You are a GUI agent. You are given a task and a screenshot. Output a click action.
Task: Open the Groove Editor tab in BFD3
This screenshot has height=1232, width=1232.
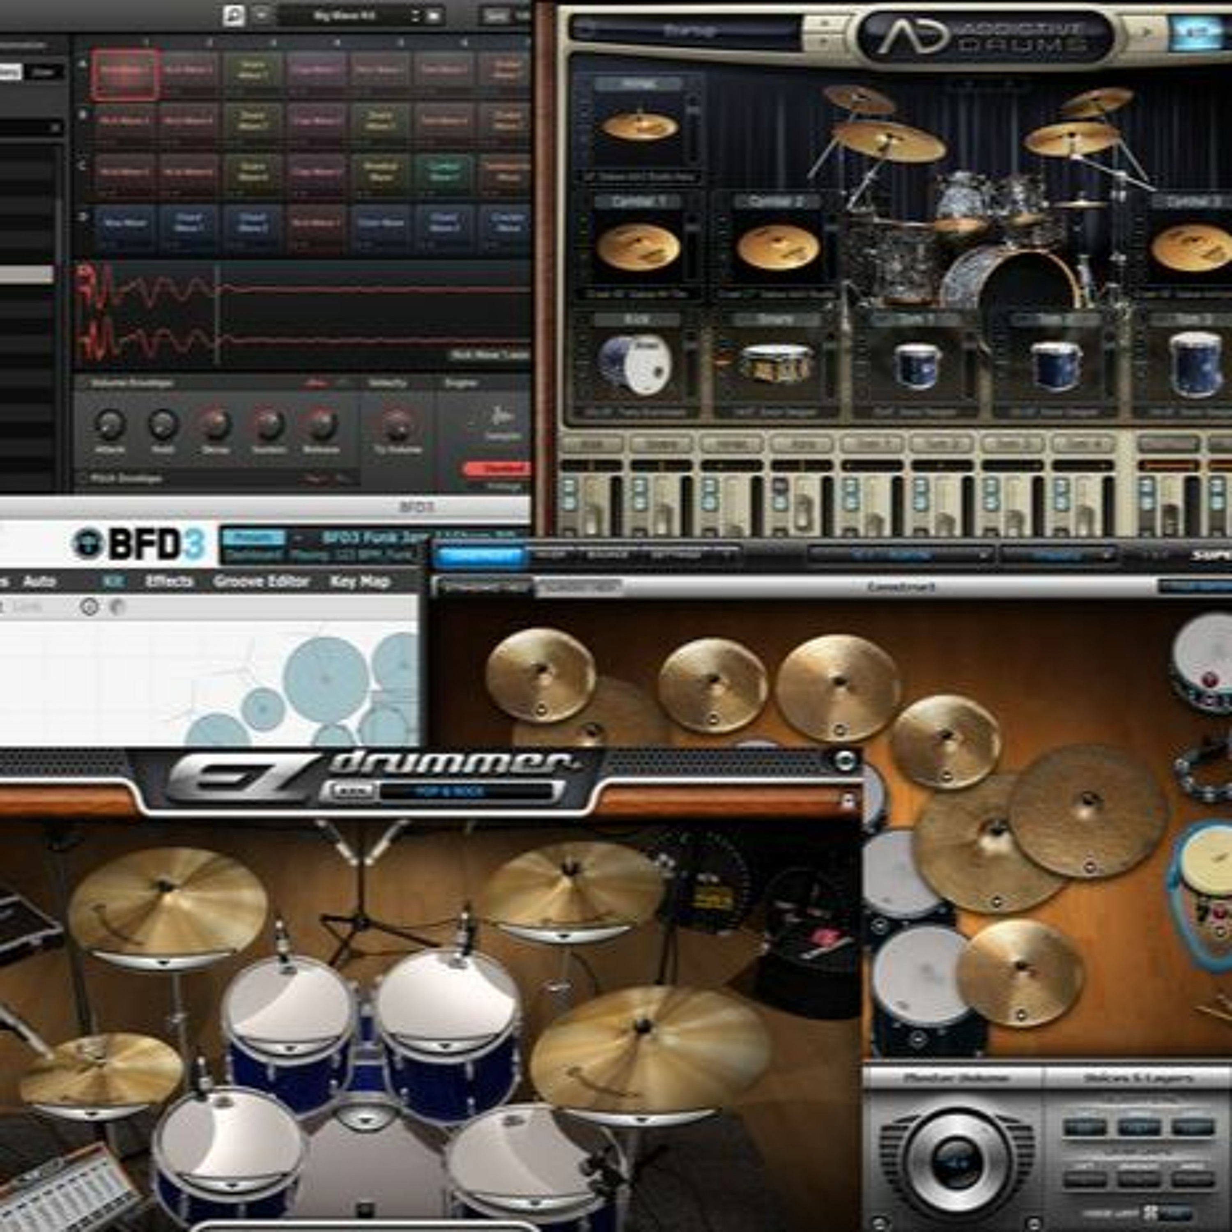click(262, 581)
